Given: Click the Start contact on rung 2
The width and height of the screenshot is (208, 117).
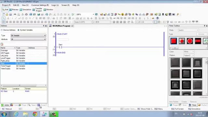Looking at the screenshot, I should pyautogui.click(x=61, y=47).
